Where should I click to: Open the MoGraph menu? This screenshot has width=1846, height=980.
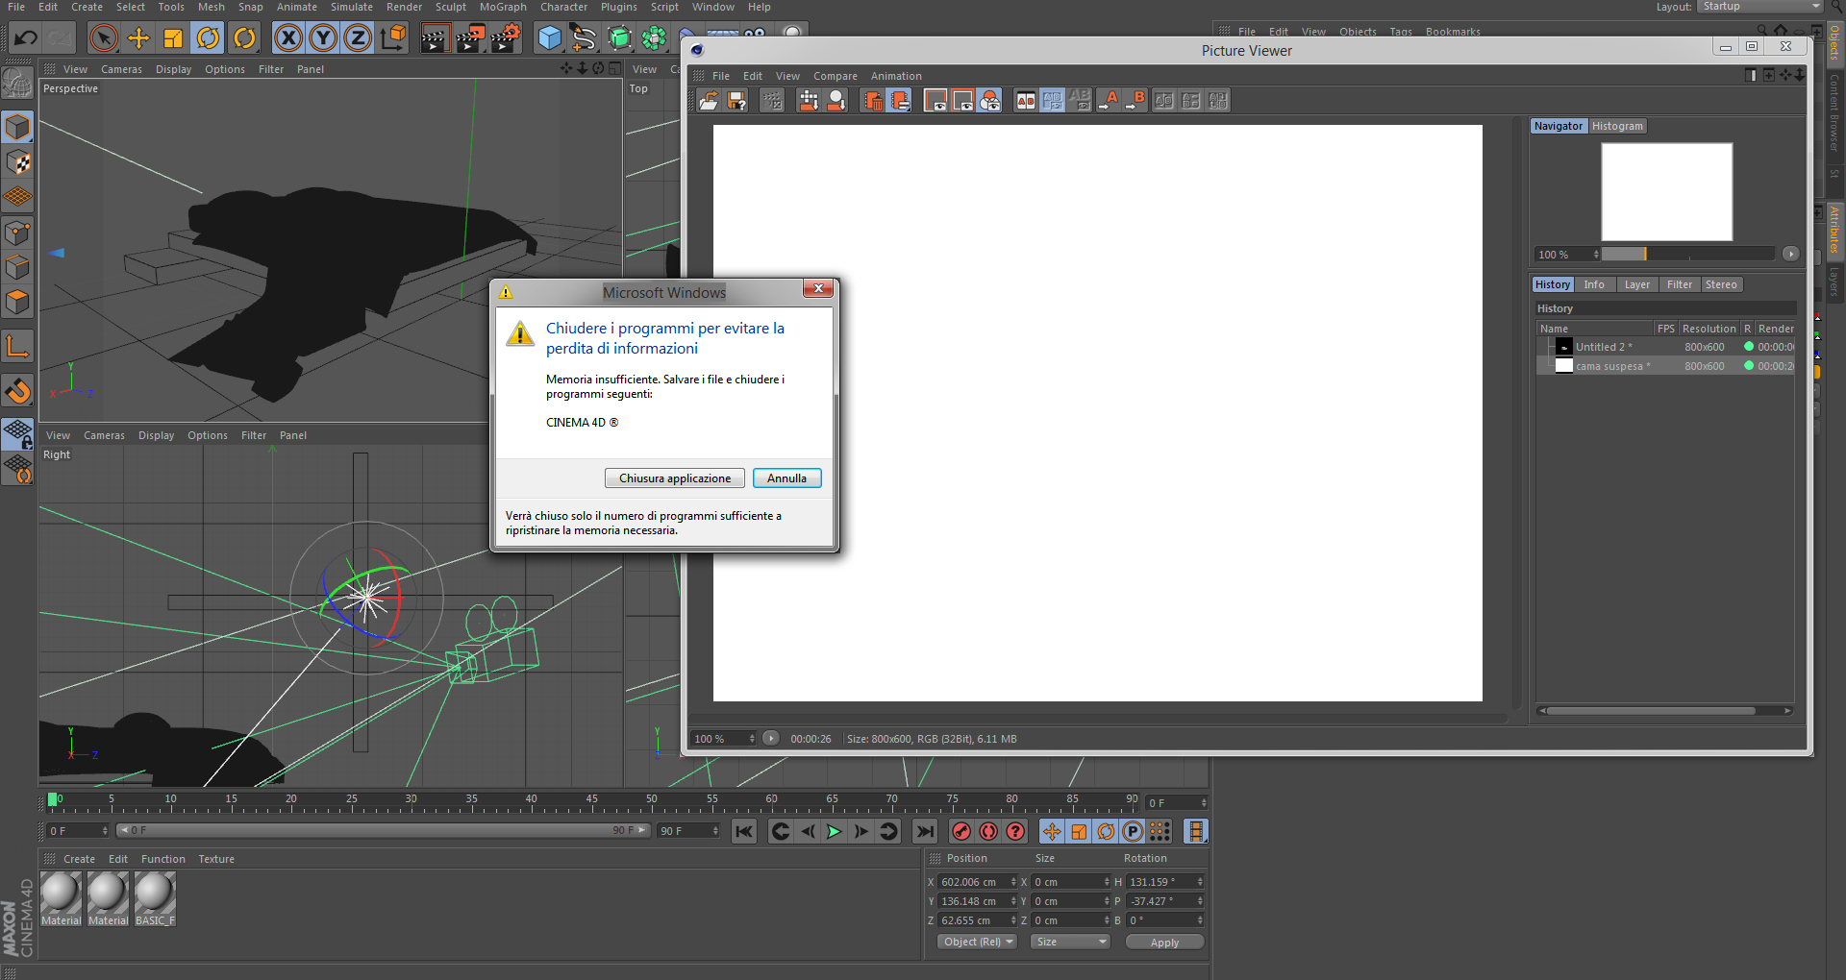click(503, 7)
